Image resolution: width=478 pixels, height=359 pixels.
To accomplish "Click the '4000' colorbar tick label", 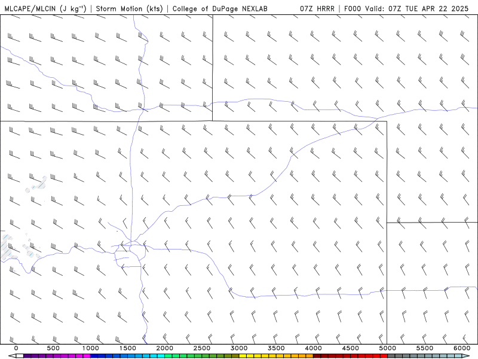I will click(313, 348).
